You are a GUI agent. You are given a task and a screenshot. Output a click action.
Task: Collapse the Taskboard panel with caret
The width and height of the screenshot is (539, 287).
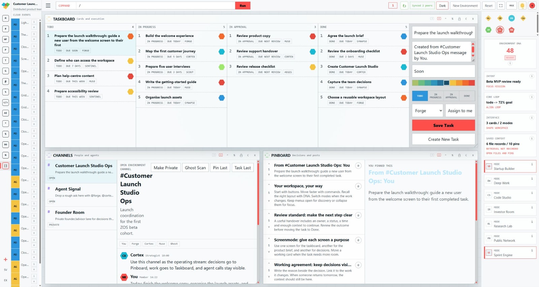pyautogui.click(x=446, y=19)
